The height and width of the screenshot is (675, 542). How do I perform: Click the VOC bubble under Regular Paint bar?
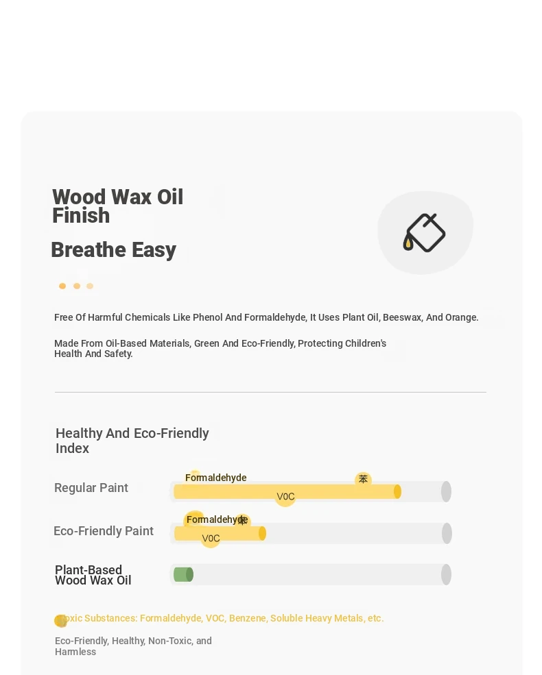[x=285, y=497]
